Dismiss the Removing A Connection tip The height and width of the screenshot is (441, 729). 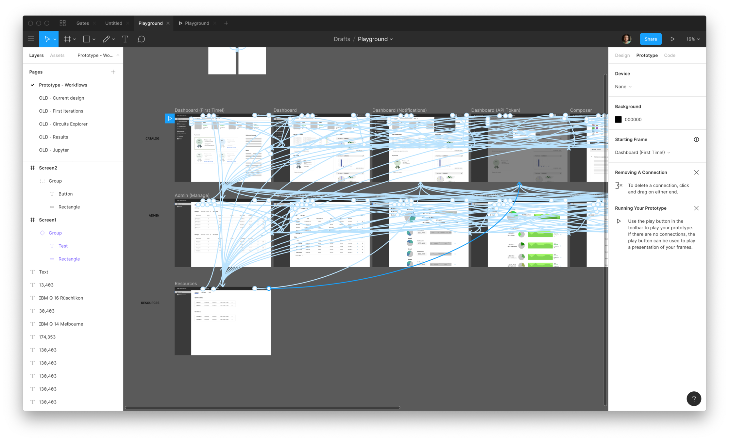tap(696, 172)
